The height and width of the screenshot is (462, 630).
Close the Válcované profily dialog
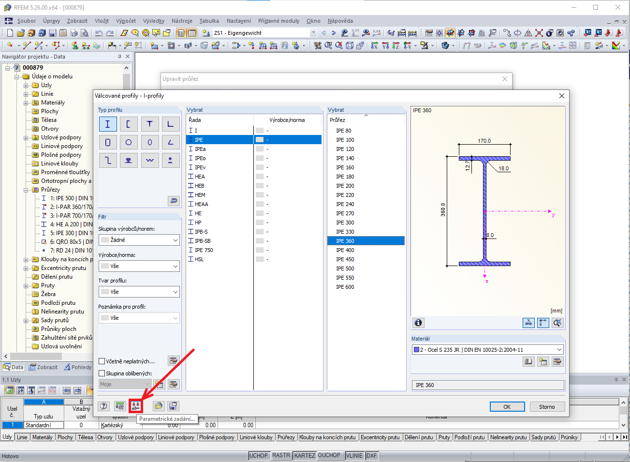click(562, 96)
